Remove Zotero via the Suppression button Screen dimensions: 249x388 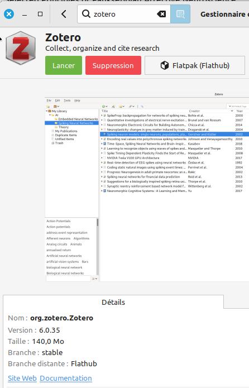point(113,65)
